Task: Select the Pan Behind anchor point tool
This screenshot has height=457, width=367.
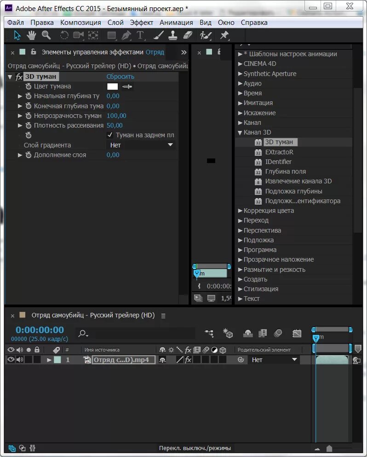Action: [93, 35]
